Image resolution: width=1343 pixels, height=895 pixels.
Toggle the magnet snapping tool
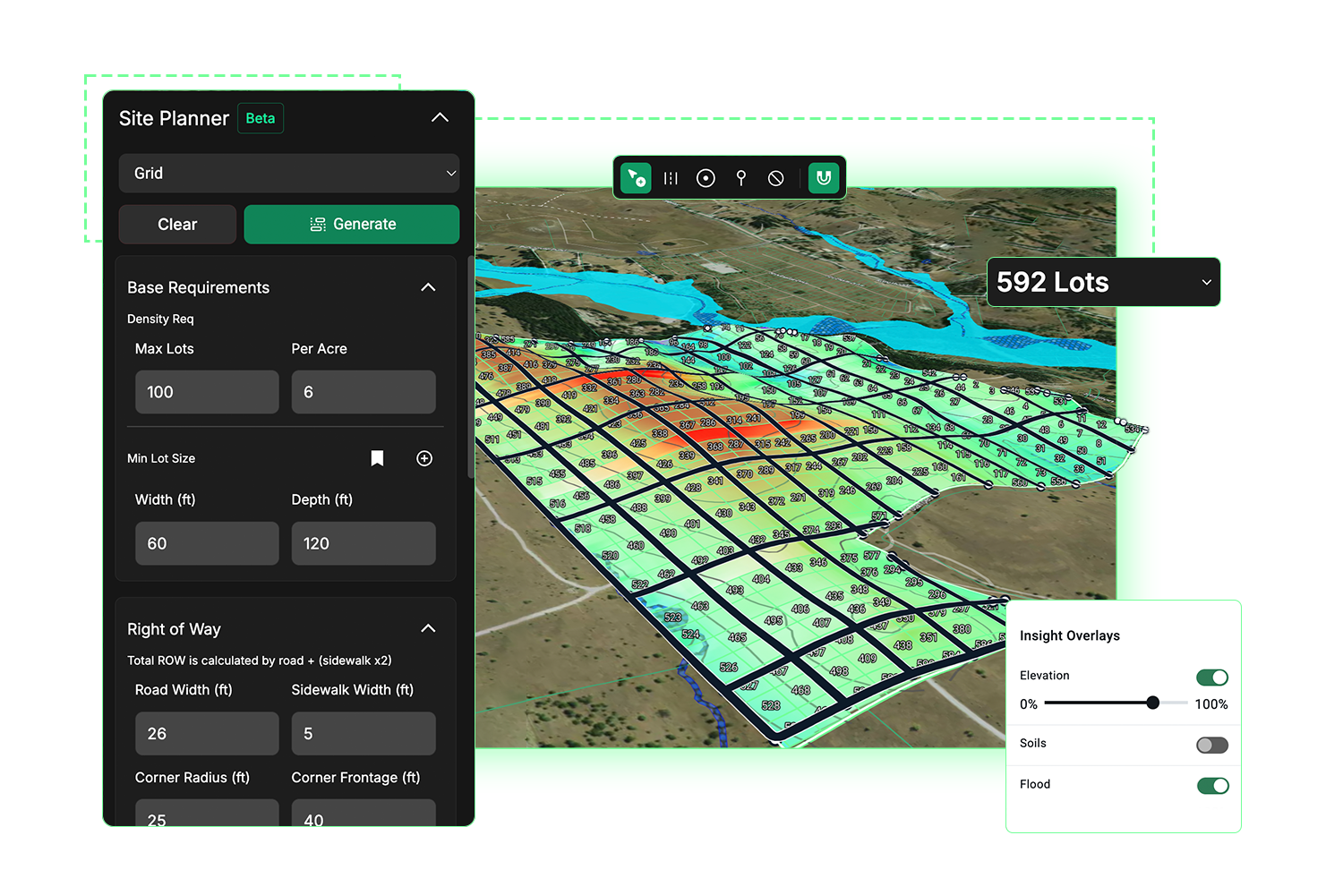pos(824,178)
